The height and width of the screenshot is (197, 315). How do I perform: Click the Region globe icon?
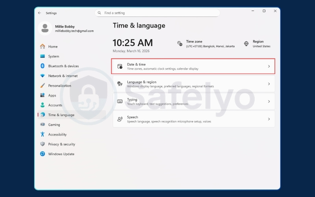246,43
